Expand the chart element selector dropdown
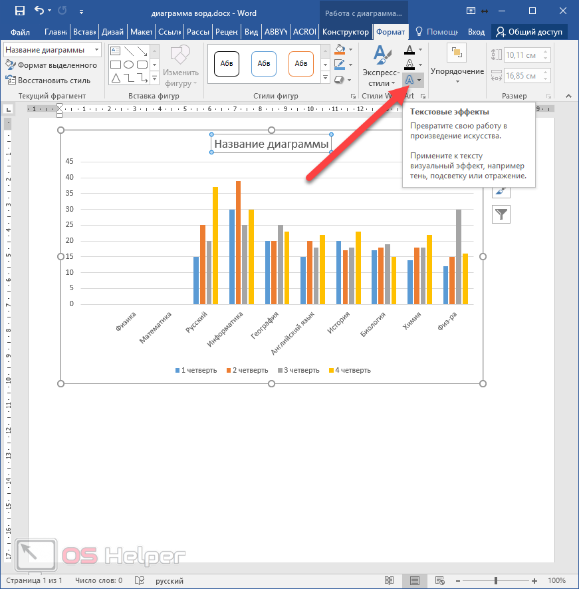Screen dimensions: 579x589 [97, 50]
